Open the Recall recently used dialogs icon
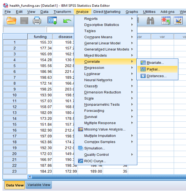Image resolution: width=186 pixels, height=191 pixels. 52,21
